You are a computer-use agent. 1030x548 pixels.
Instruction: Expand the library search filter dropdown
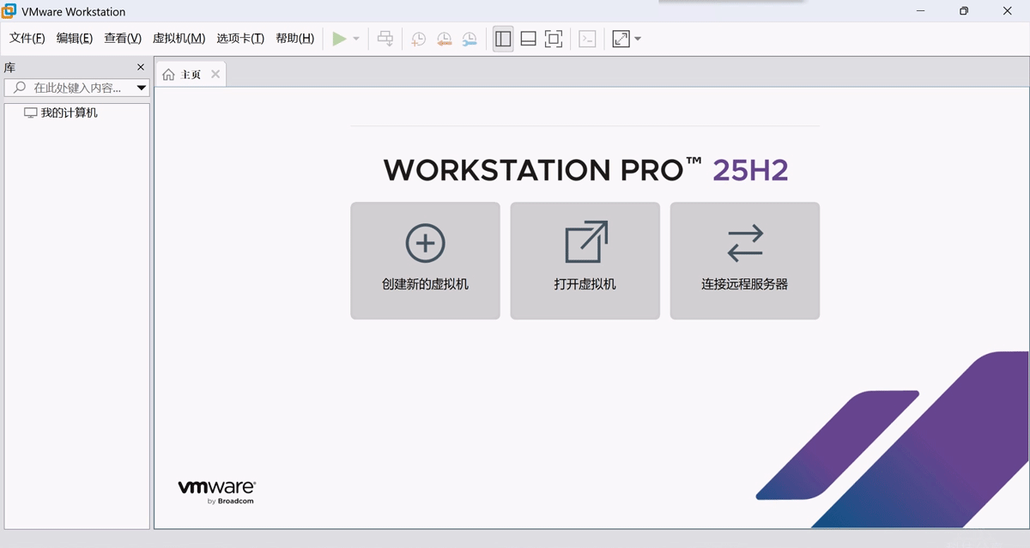pos(142,88)
